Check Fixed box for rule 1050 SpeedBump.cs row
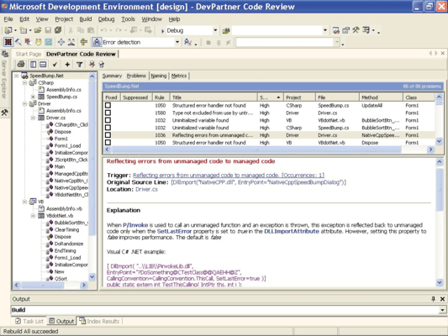The height and width of the screenshot is (336, 448). pyautogui.click(x=108, y=105)
